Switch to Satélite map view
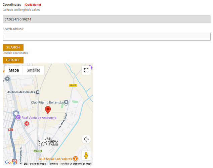The height and width of the screenshot is (168, 213). tap(33, 70)
